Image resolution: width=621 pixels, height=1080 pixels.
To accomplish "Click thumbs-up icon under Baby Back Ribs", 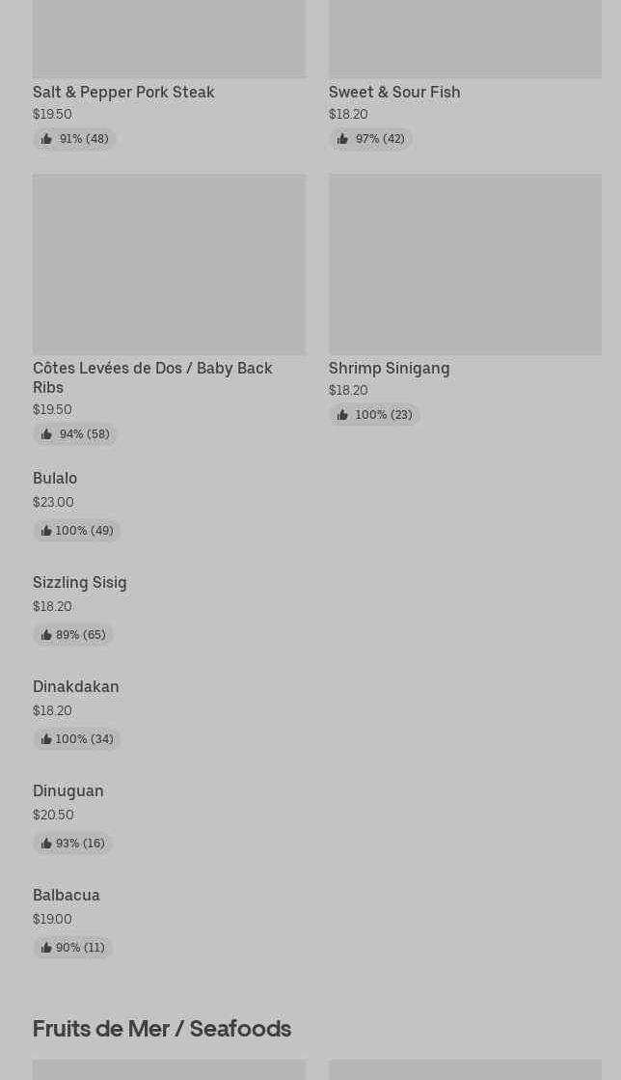I will [x=46, y=434].
